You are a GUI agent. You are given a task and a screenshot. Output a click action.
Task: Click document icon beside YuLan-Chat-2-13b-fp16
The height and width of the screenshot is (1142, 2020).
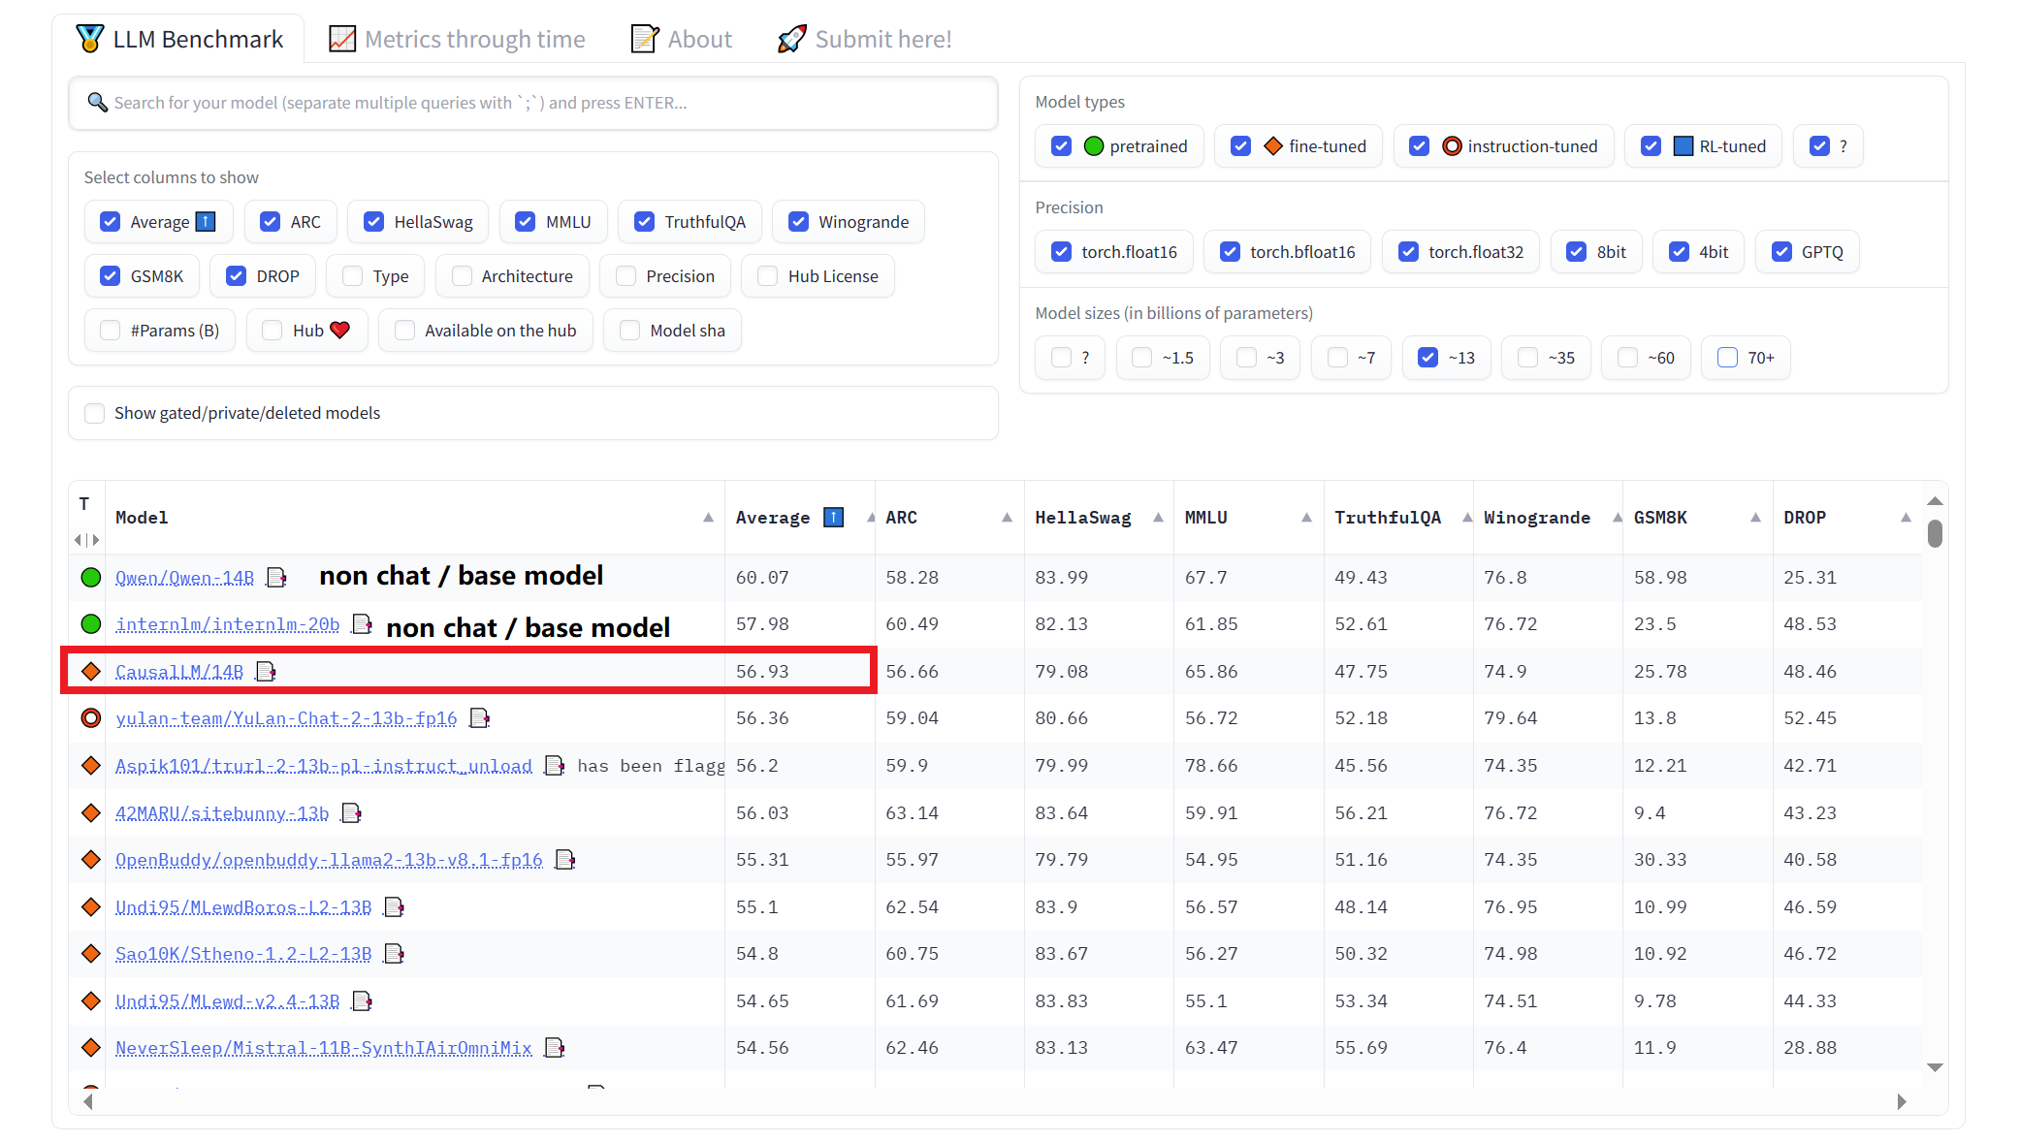(479, 718)
